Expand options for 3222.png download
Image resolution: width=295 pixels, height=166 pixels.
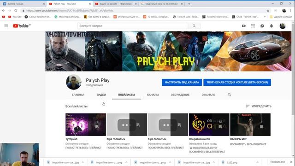point(257,162)
